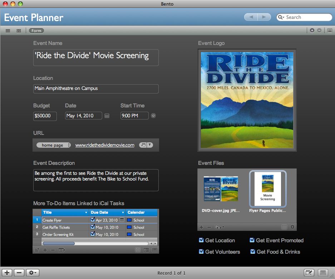This screenshot has width=335, height=279.
Task: Select the Form view tab
Action: pos(36,31)
